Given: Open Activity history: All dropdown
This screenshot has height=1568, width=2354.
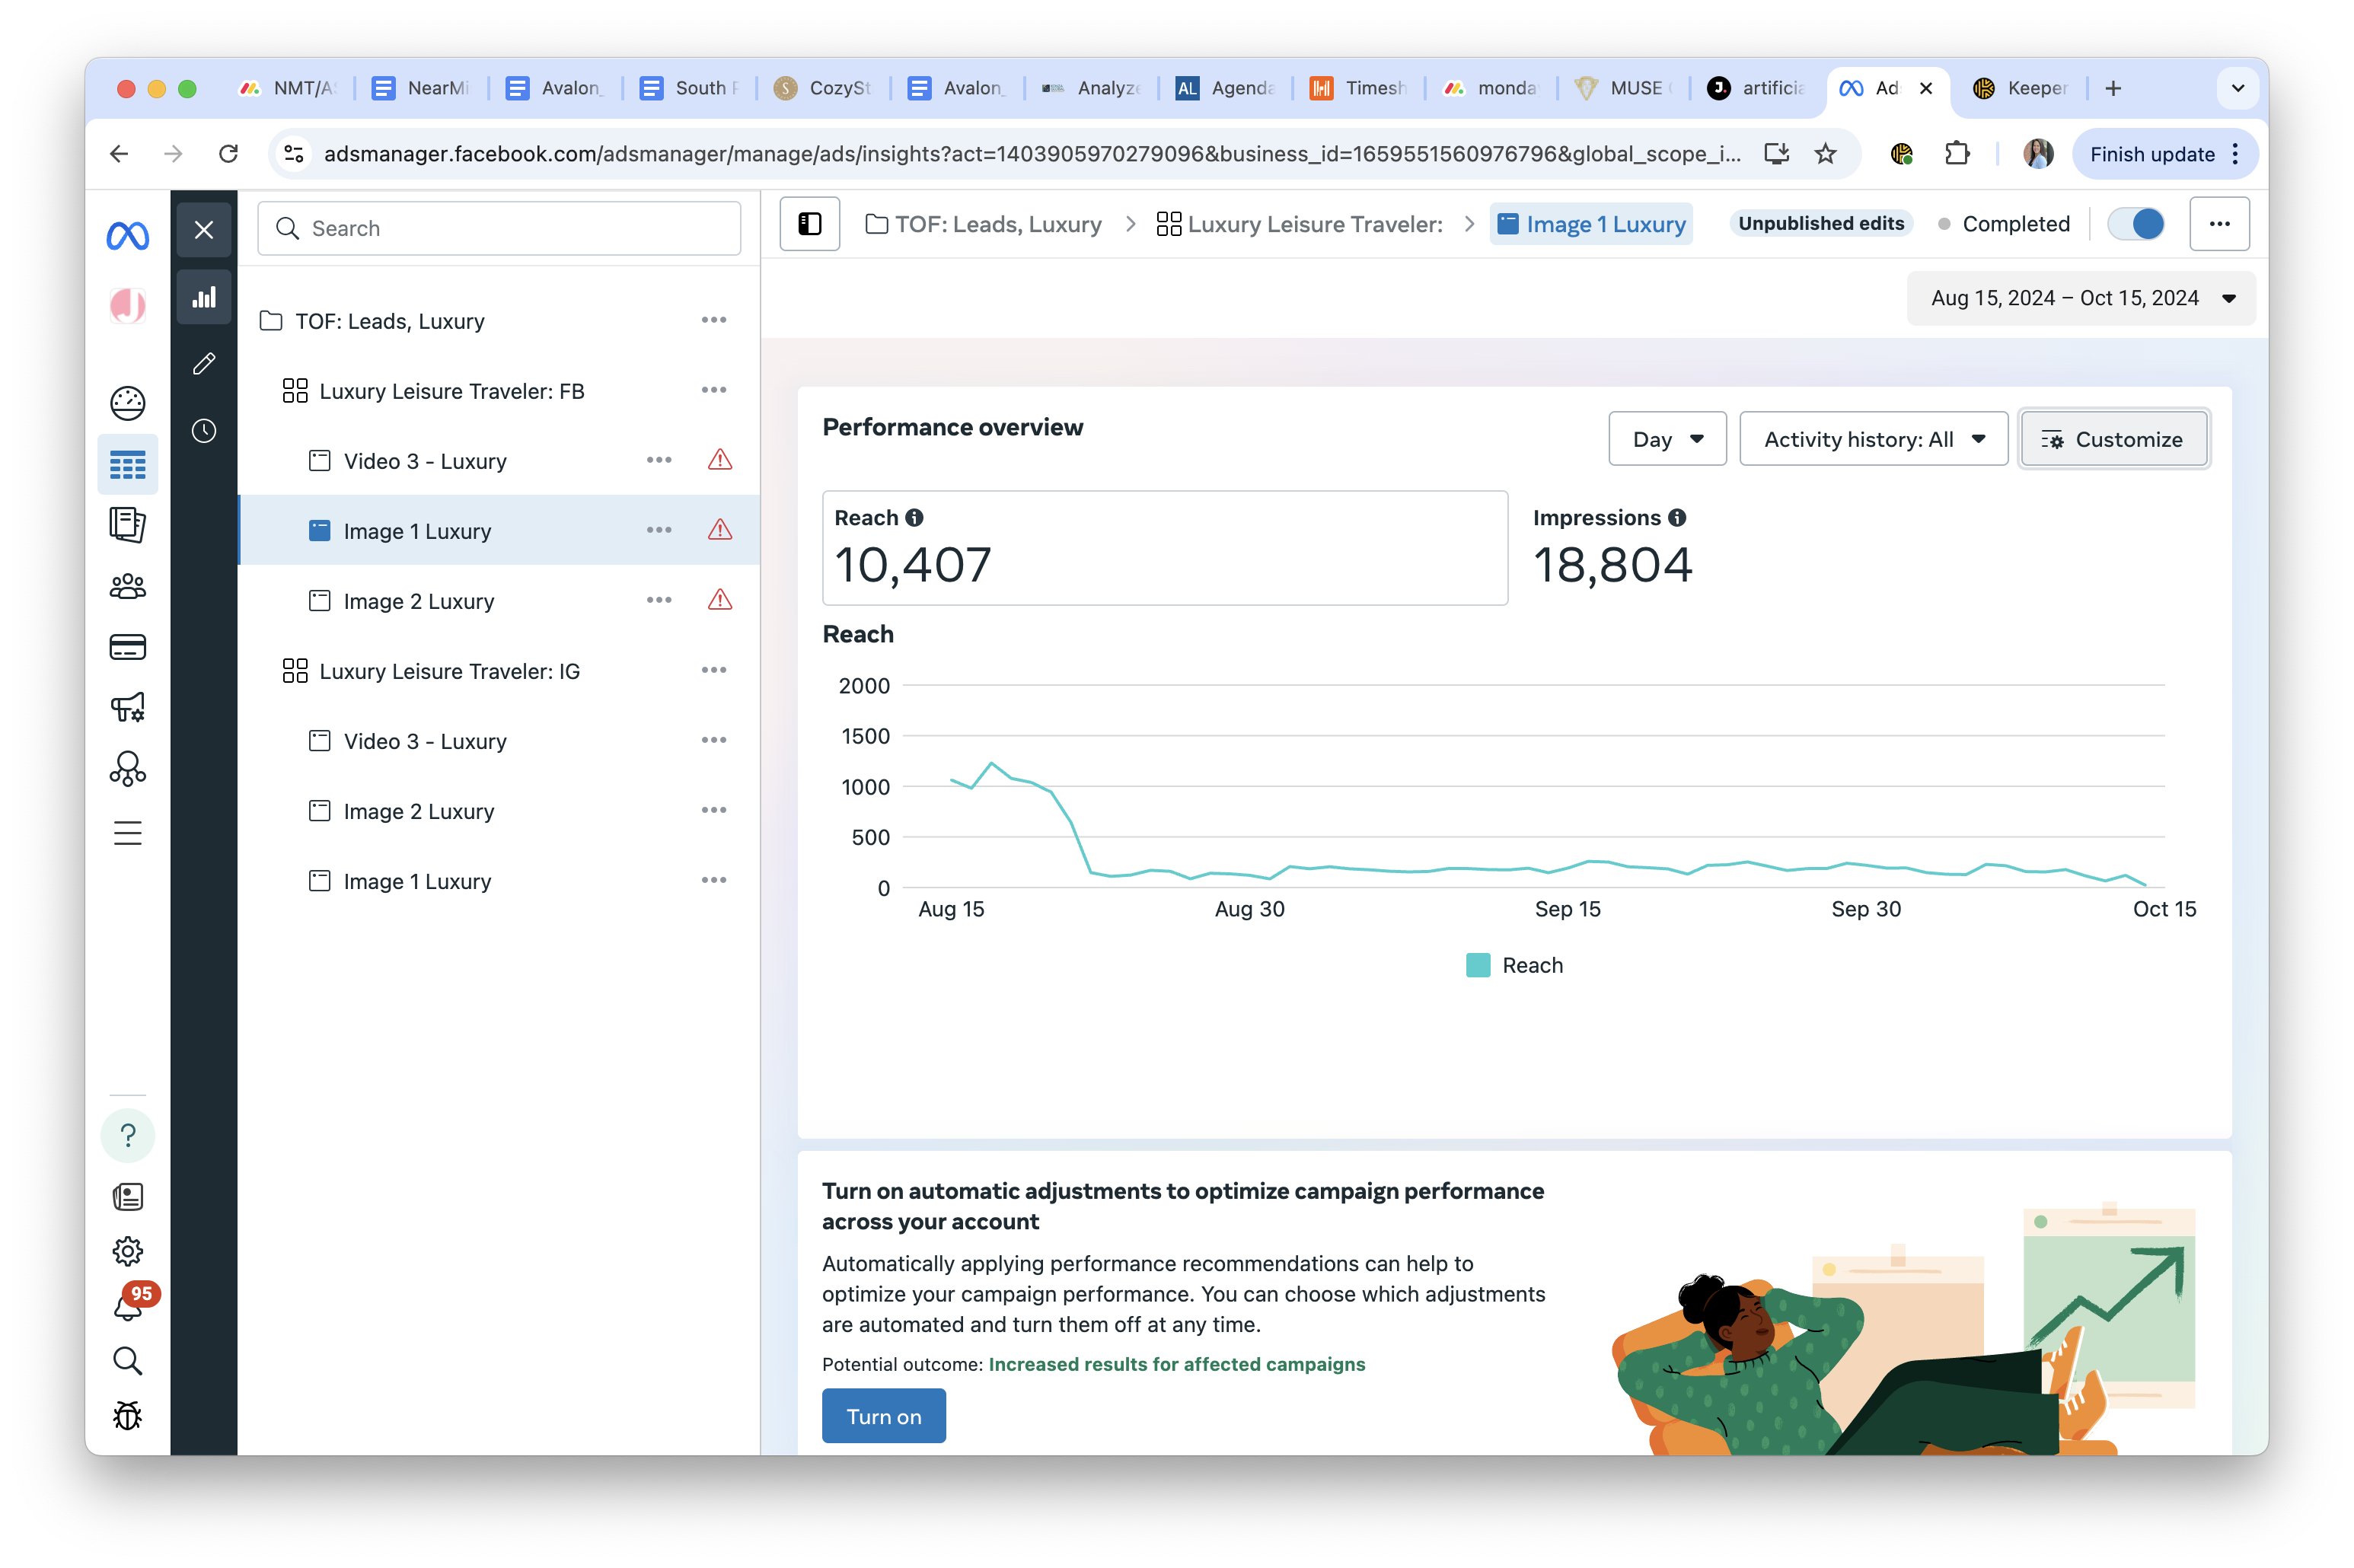Looking at the screenshot, I should coord(1873,439).
